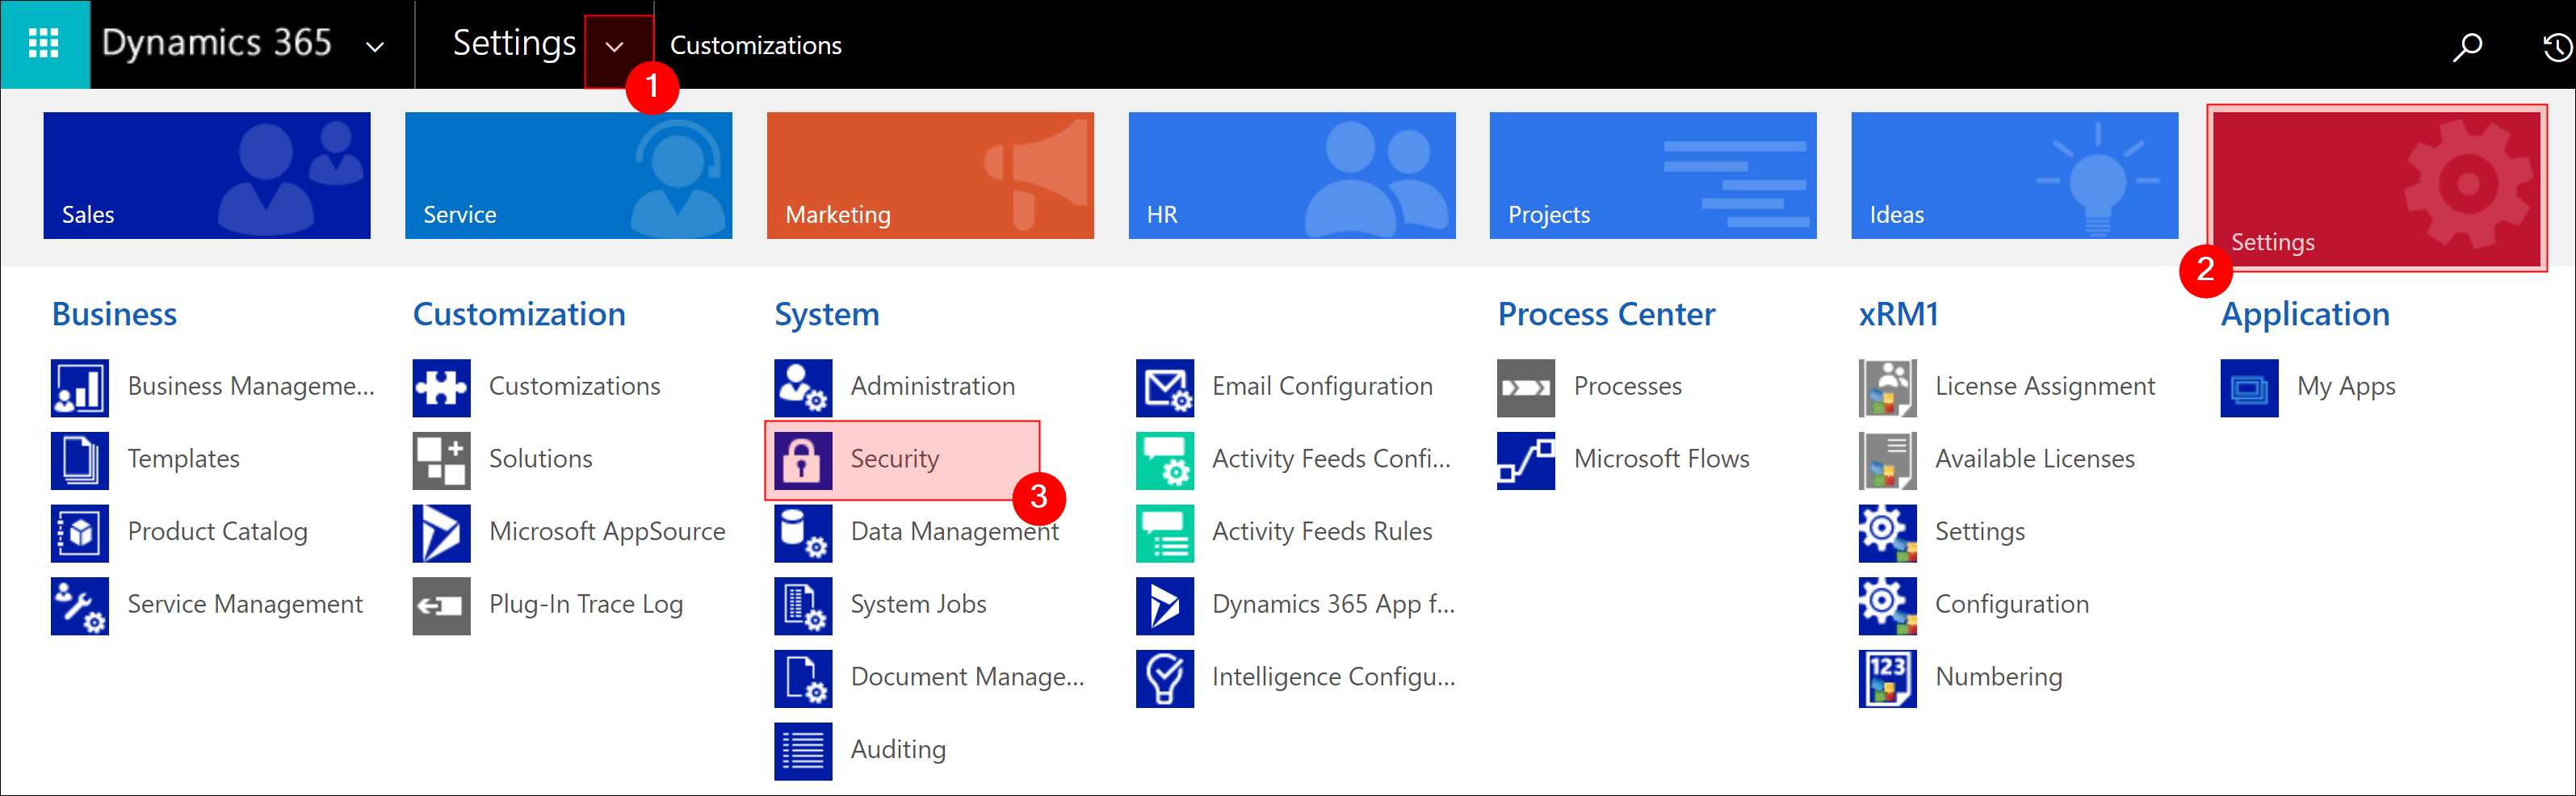Open the red Settings area tile

[2376, 188]
